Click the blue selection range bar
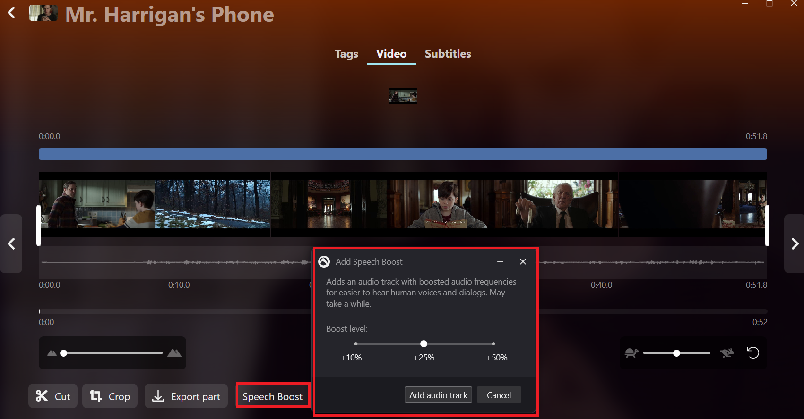 coord(403,154)
